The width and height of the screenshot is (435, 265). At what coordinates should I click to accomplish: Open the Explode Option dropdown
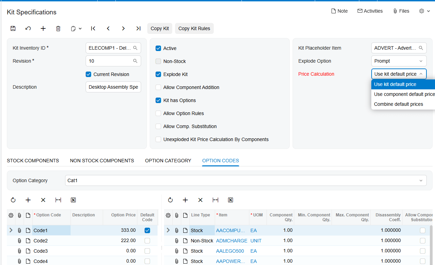click(399, 61)
